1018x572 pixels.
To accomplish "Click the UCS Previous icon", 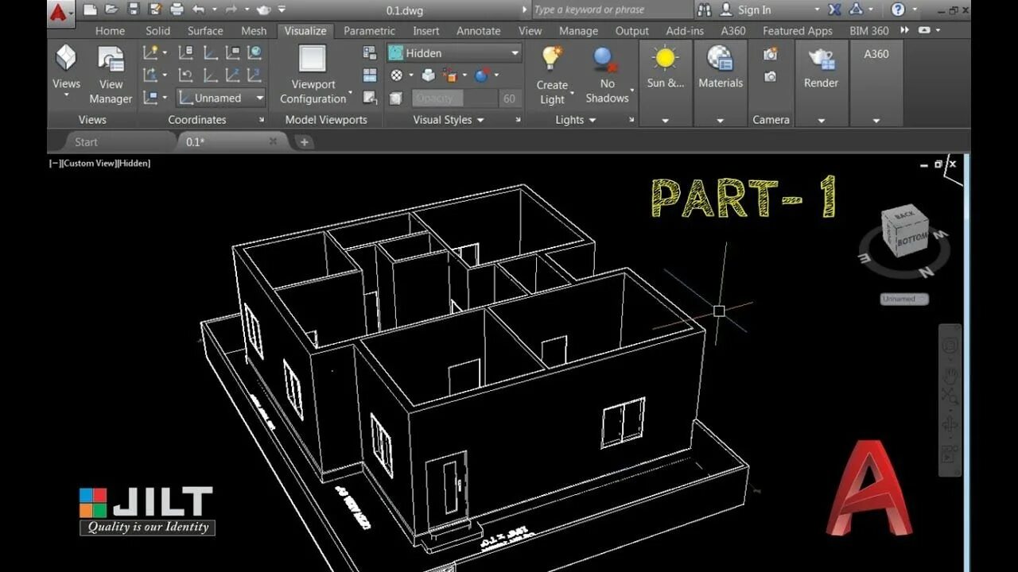I will pyautogui.click(x=185, y=75).
